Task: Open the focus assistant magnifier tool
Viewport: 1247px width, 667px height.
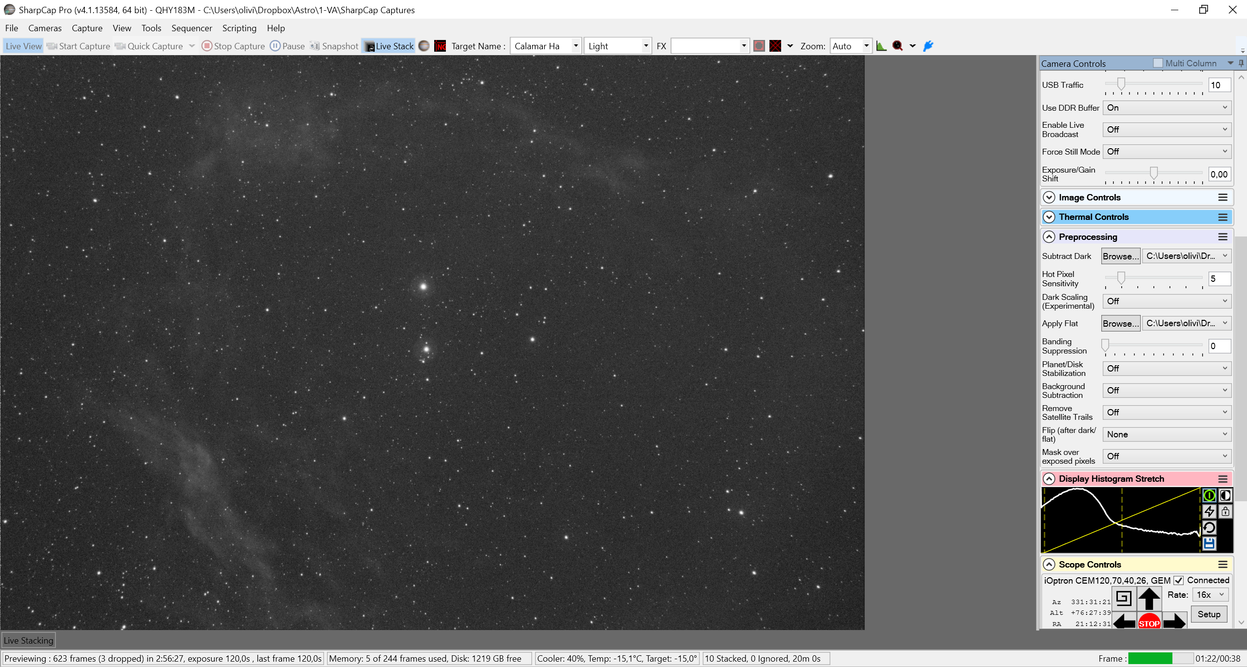Action: 898,46
